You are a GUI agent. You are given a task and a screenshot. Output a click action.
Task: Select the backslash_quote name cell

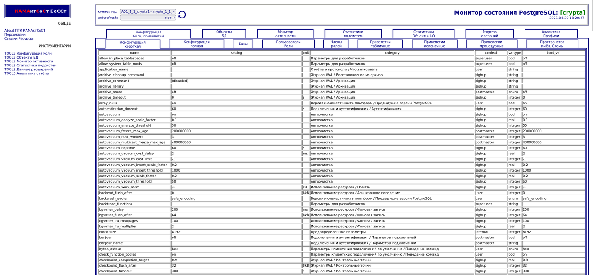[135, 198]
